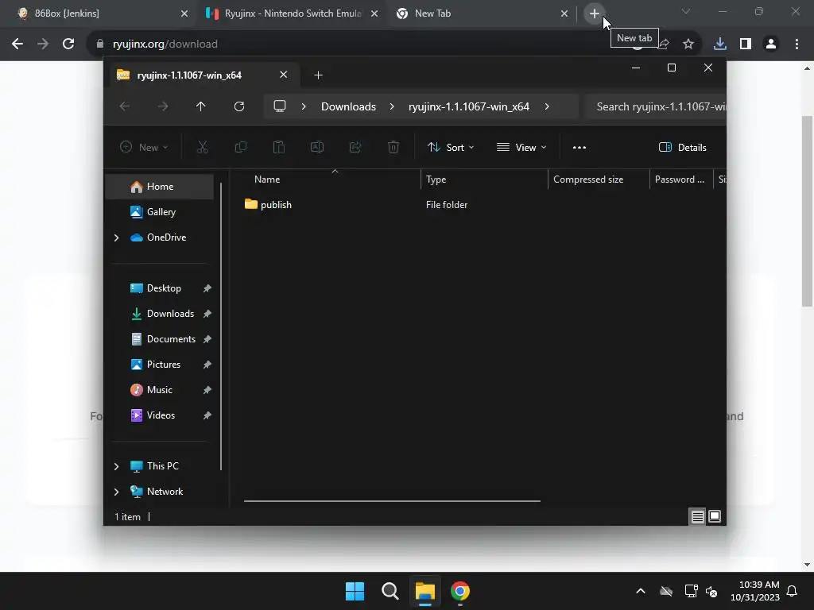Open Chrome downloads icon

(720, 44)
